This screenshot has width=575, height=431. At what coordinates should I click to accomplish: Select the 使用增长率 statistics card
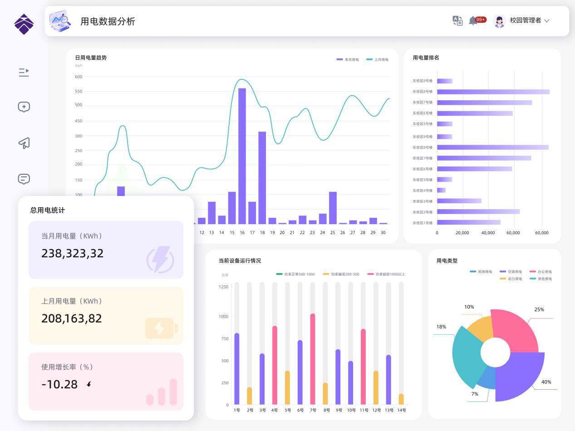click(106, 381)
